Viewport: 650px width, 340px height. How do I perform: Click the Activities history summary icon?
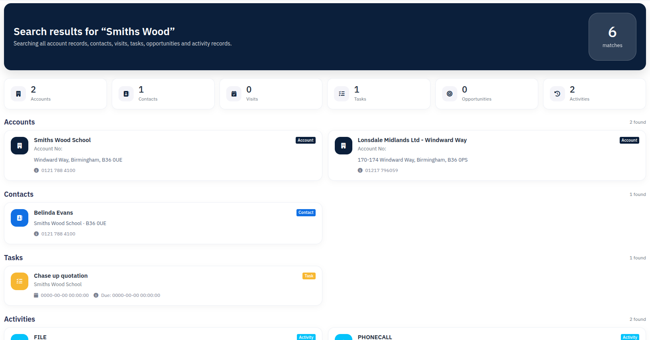557,94
